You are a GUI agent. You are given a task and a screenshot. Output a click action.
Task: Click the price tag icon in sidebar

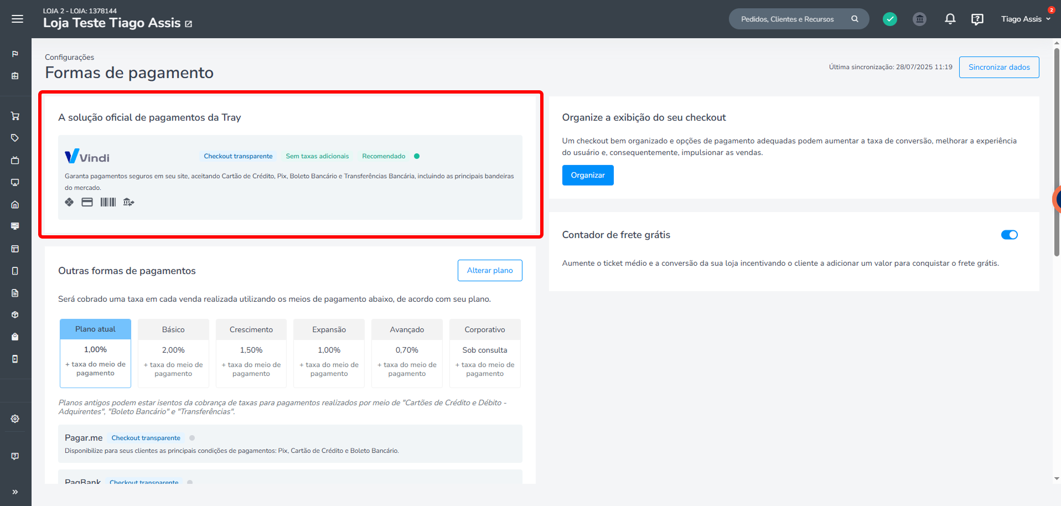15,138
